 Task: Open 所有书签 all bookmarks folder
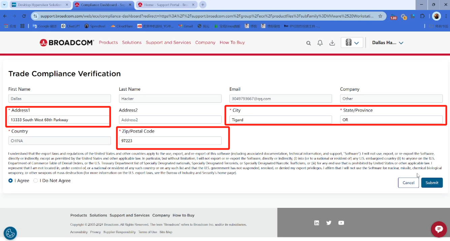tap(439, 26)
